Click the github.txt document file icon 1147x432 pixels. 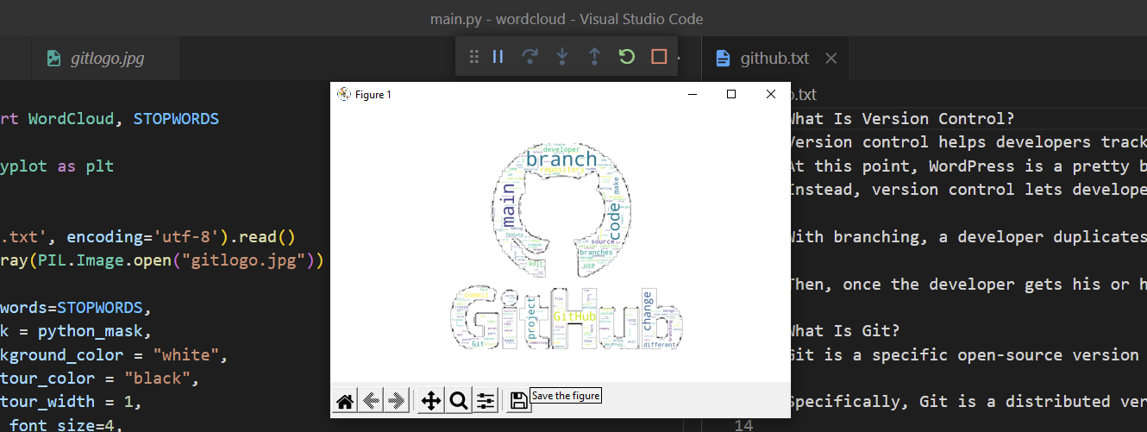723,59
